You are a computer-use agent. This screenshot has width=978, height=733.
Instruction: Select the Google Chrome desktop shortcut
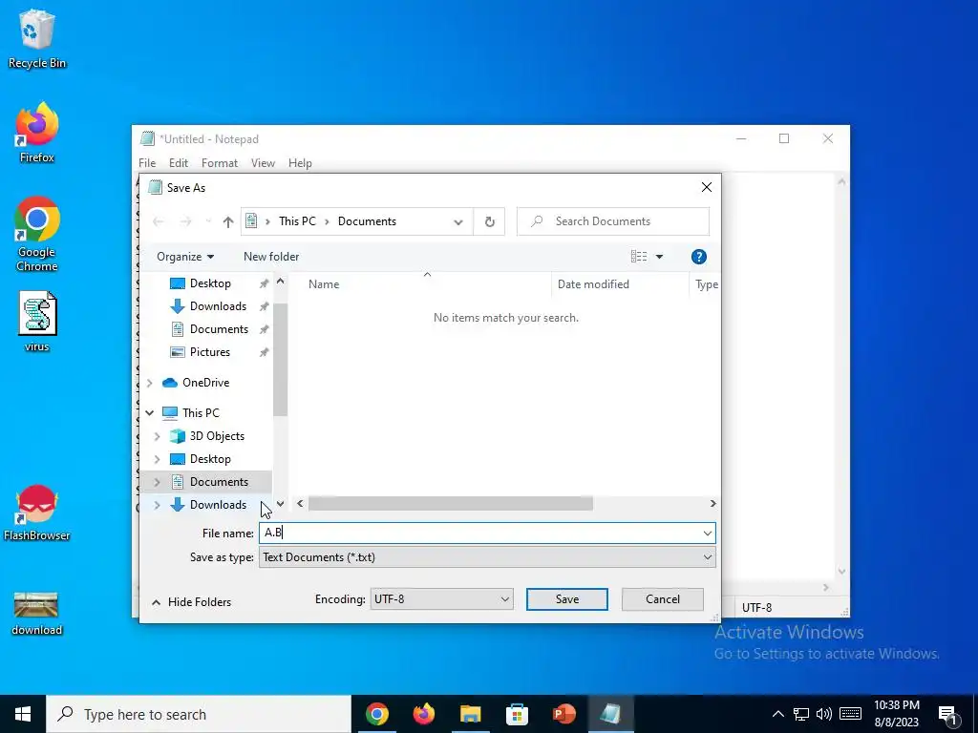tap(37, 235)
